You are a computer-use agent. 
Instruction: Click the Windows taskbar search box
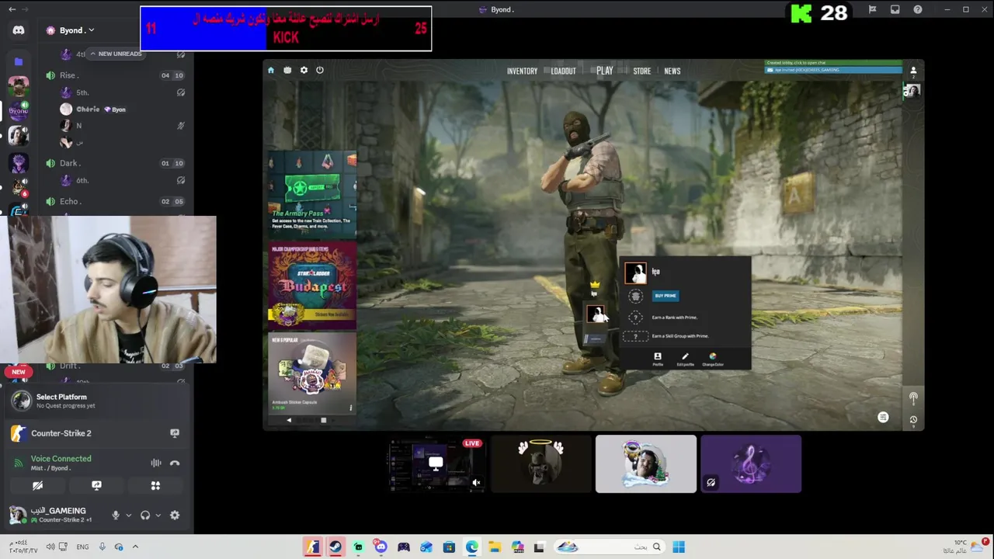point(610,547)
